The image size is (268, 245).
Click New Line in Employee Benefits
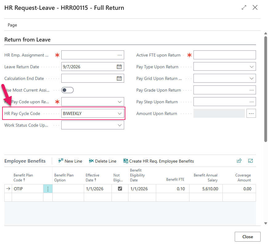(x=70, y=161)
